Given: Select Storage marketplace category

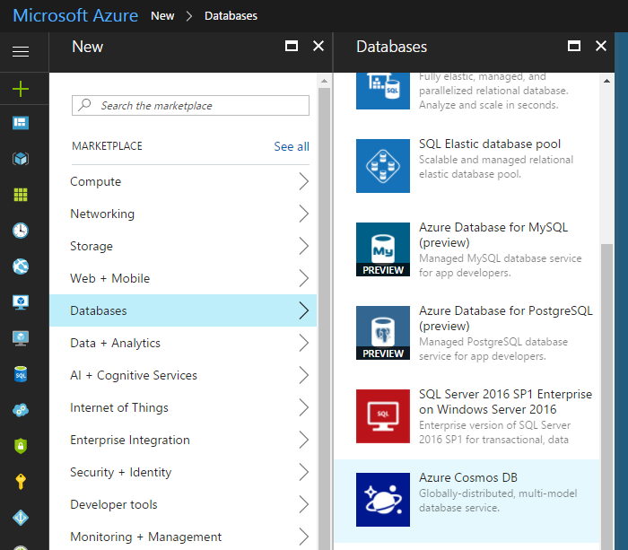Looking at the screenshot, I should tap(183, 246).
